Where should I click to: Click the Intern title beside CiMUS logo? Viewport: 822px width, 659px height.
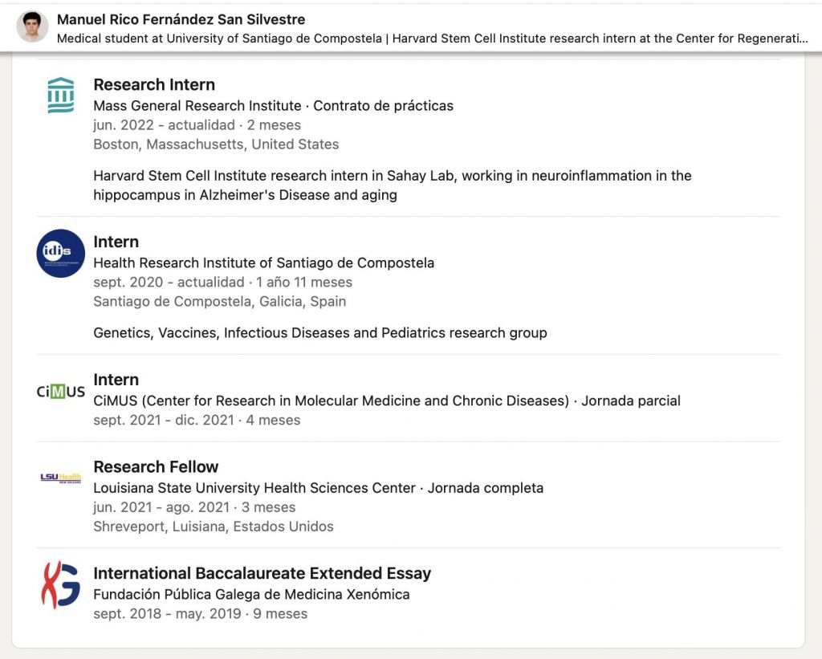point(116,380)
